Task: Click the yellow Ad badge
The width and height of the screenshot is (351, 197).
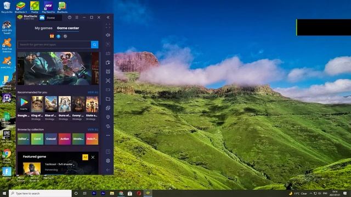Action: click(85, 157)
